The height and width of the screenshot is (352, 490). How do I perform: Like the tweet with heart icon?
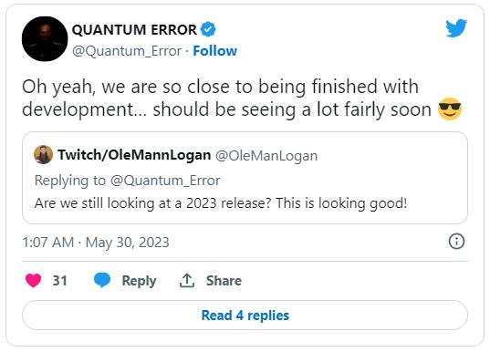coord(33,280)
